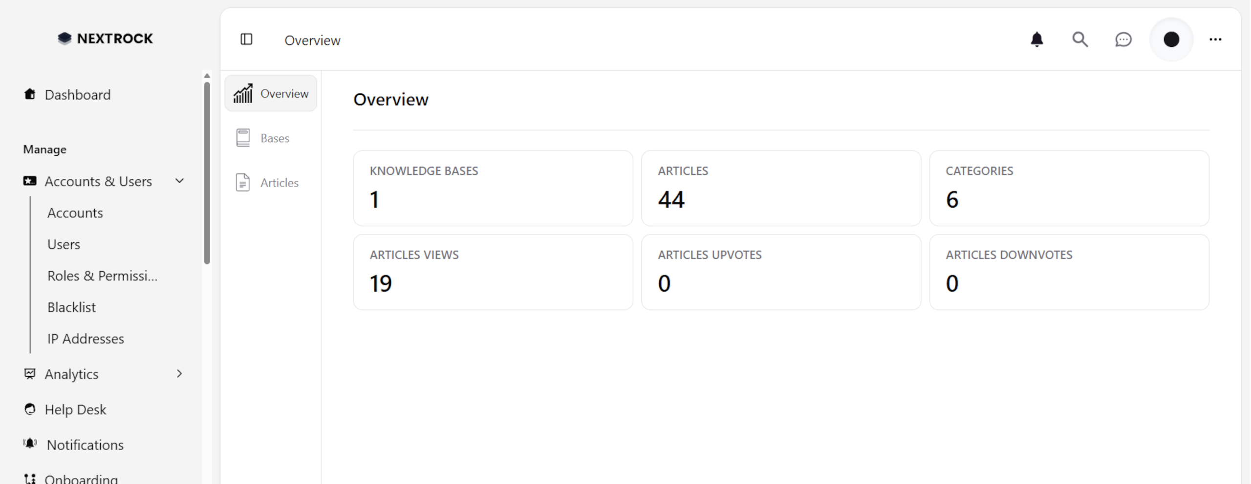
Task: Go to Roles & Permissions
Action: coord(102,276)
